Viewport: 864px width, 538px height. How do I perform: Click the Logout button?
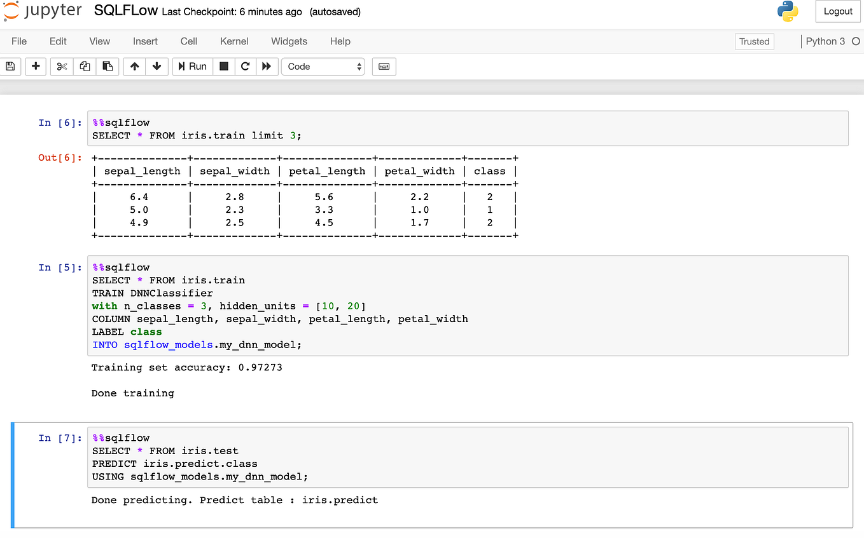click(837, 11)
